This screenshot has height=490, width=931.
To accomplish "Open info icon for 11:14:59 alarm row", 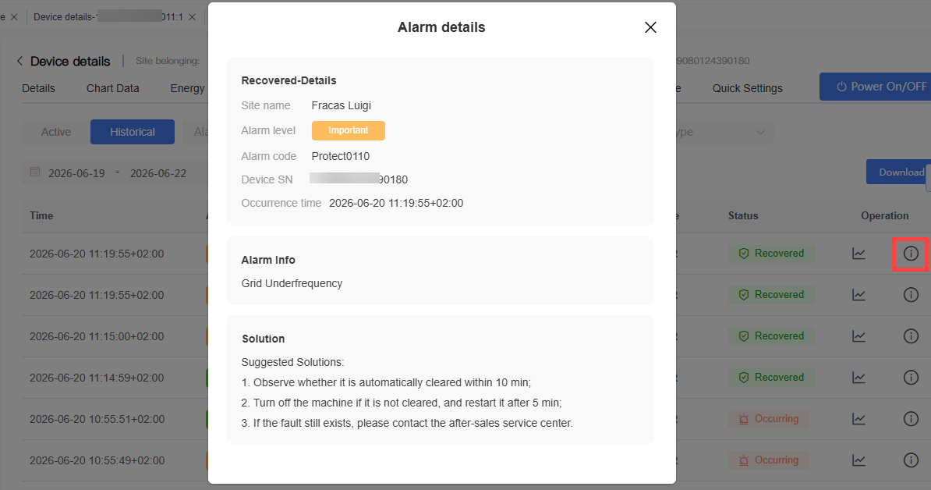I will point(911,377).
